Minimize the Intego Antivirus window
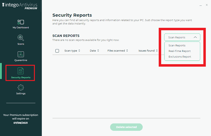Image resolution: width=211 pixels, height=136 pixels. [201, 5]
